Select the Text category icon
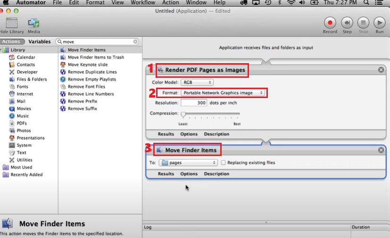The height and width of the screenshot is (238, 390). (12, 153)
